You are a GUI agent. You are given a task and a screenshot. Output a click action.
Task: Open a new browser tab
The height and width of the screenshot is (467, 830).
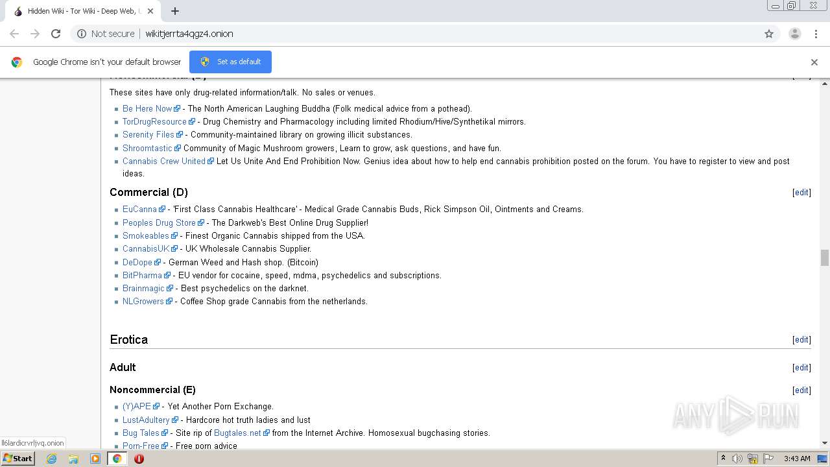click(x=175, y=11)
